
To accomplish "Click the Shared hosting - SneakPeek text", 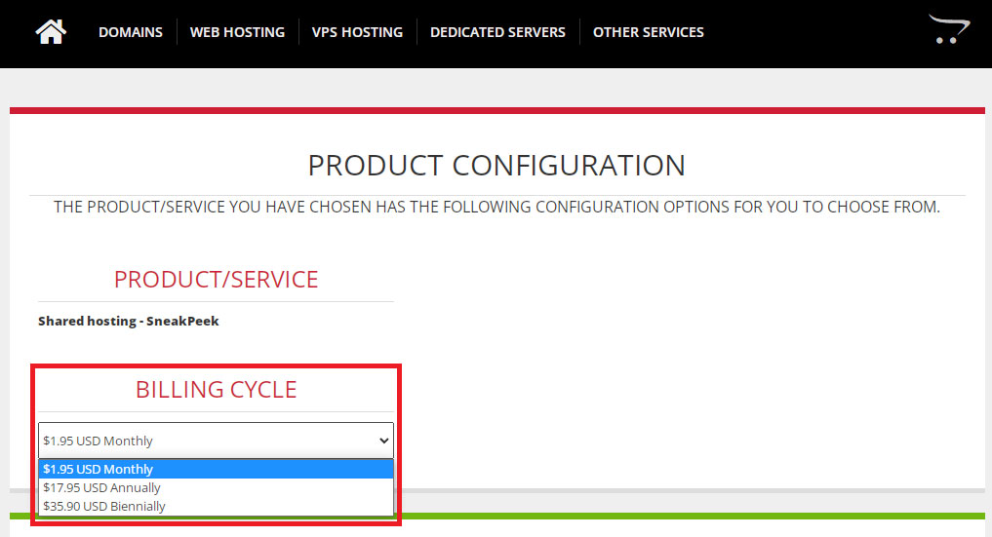I will click(x=129, y=321).
